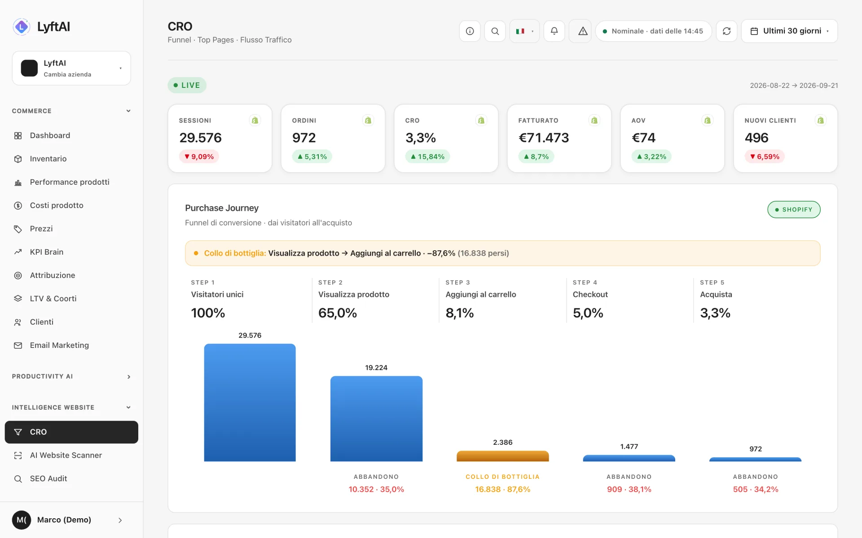862x538 pixels.
Task: Click the Shopify icon on Sessioni card
Action: [255, 120]
